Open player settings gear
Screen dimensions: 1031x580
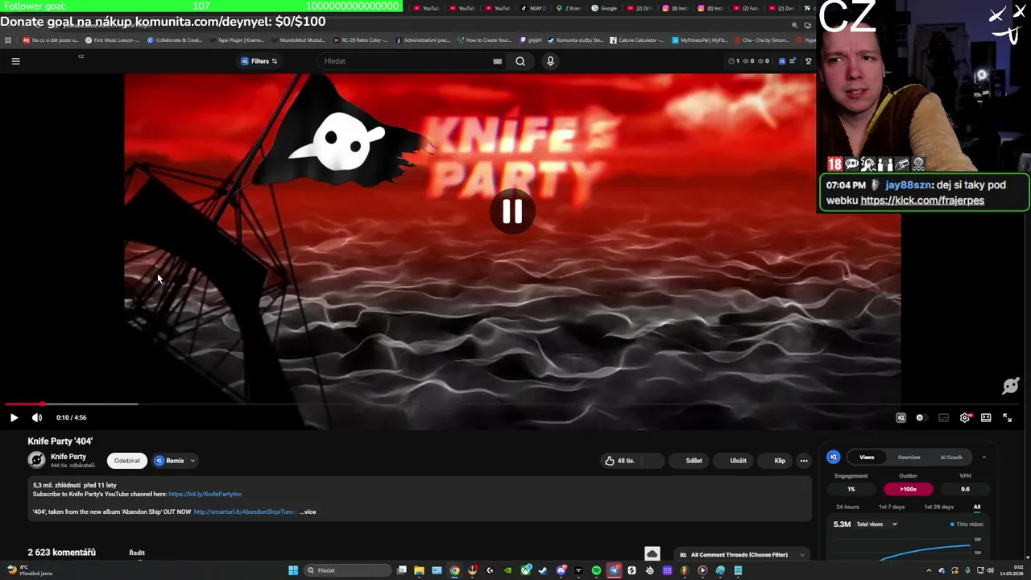965,417
